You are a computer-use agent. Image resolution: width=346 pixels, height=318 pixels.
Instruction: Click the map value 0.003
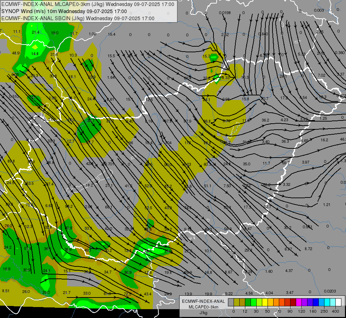tap(319, 10)
